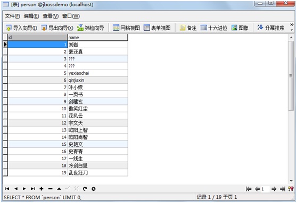Close the person table window
This screenshot has height=203, width=297.
(286, 3)
